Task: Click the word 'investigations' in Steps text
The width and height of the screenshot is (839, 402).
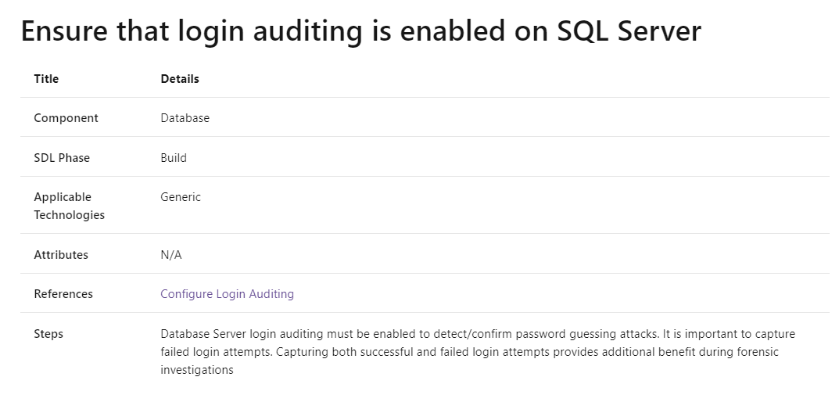Action: (197, 370)
